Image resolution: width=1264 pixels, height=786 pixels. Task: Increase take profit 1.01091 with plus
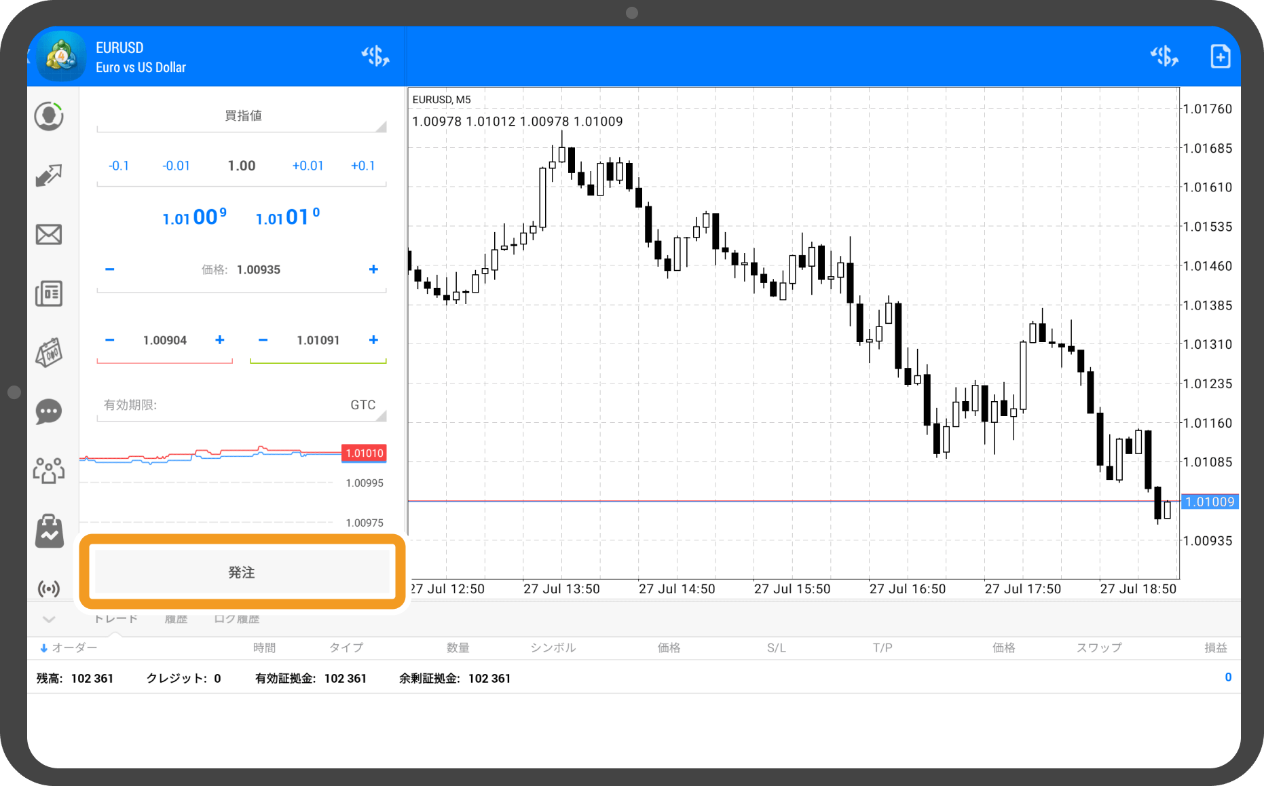coord(373,340)
